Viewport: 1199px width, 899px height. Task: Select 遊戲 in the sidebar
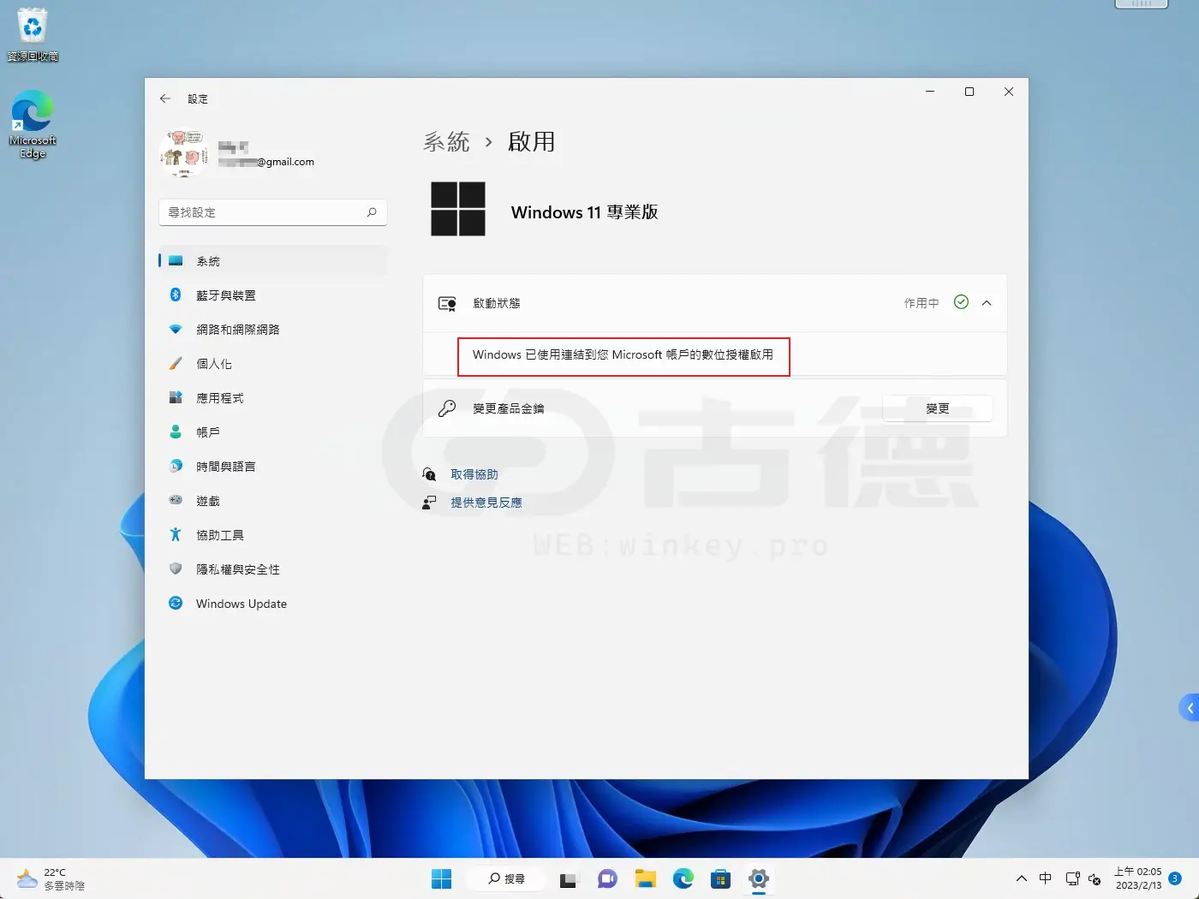click(273, 501)
